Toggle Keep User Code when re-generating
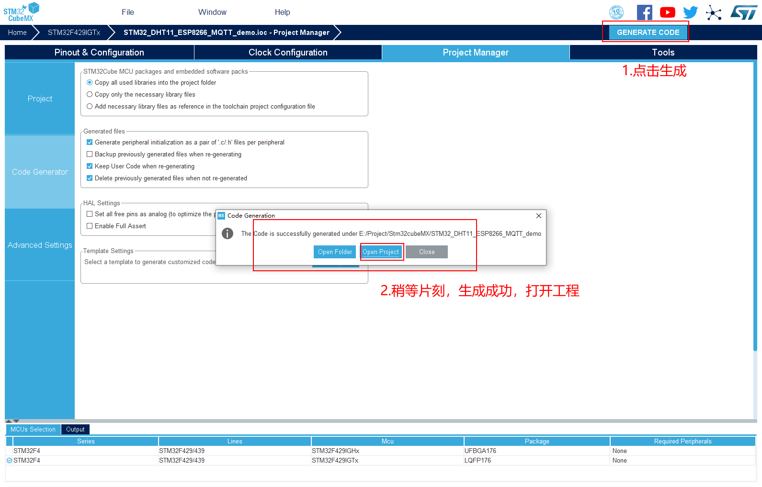 90,166
